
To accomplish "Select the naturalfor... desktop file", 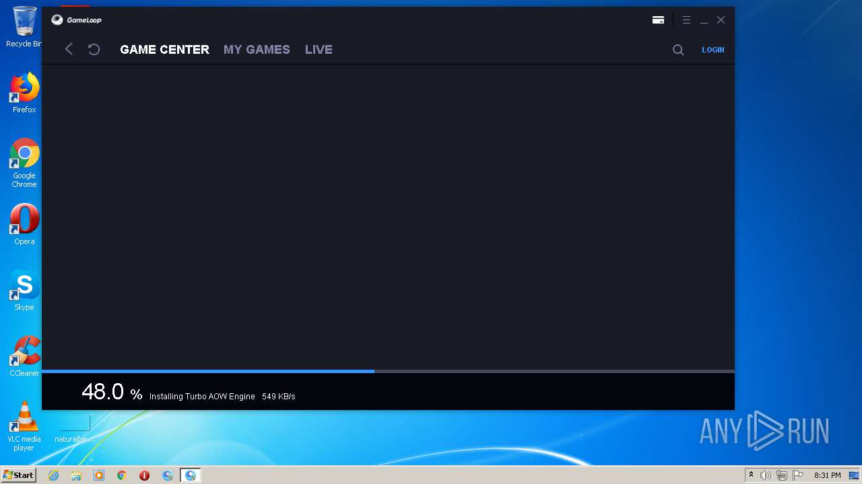I will click(75, 428).
